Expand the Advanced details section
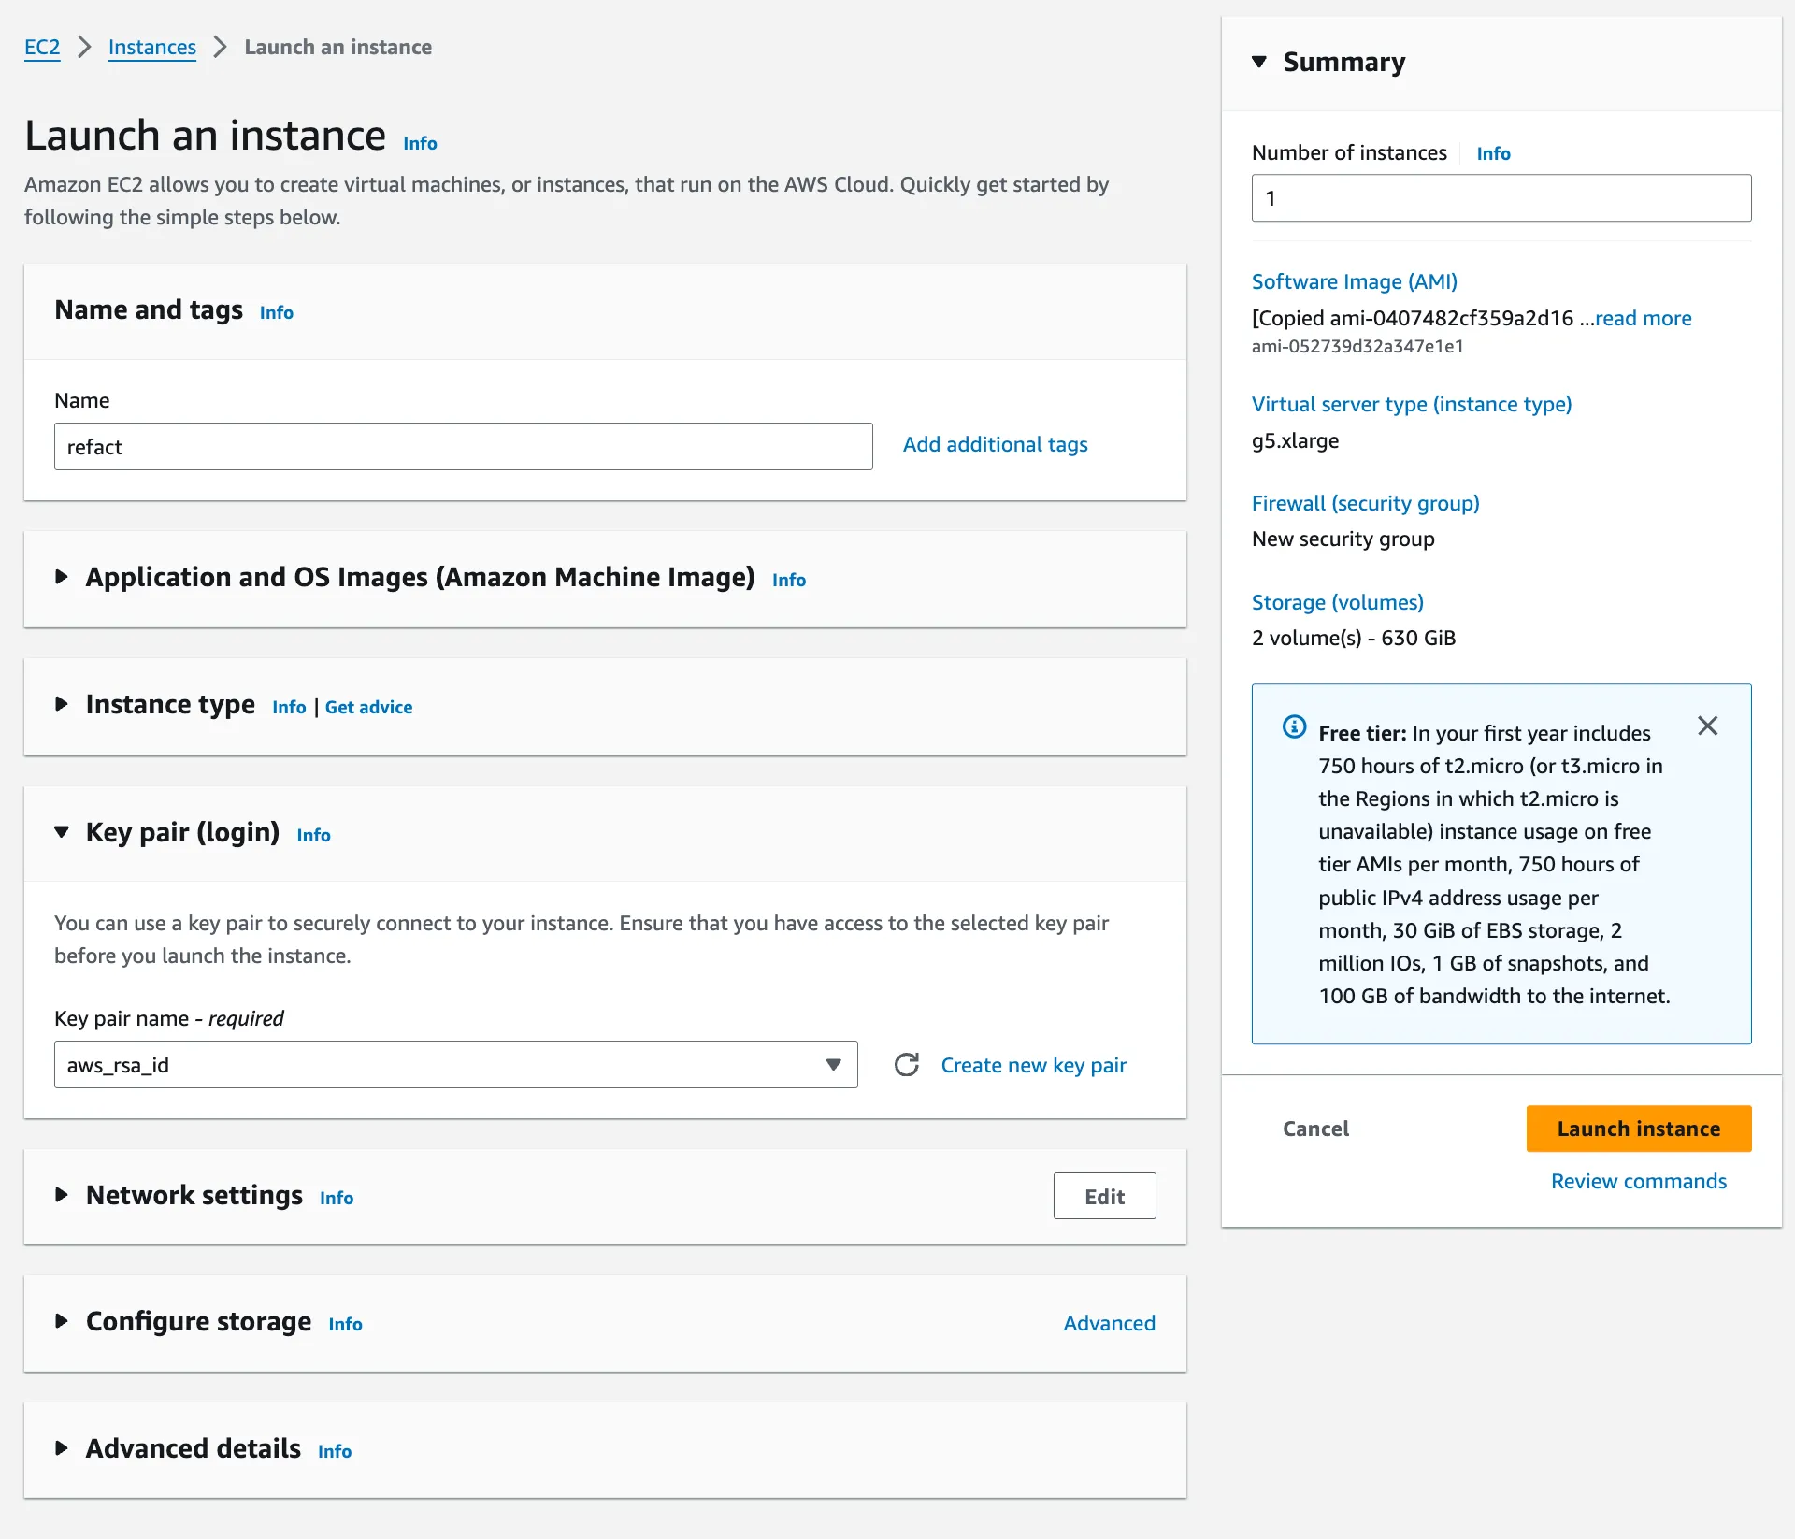1795x1539 pixels. (x=62, y=1448)
